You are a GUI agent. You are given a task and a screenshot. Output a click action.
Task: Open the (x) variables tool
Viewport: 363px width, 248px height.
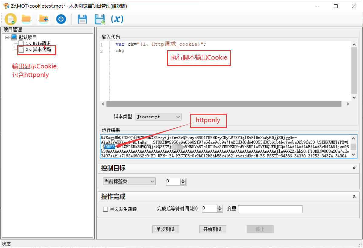coord(117,19)
